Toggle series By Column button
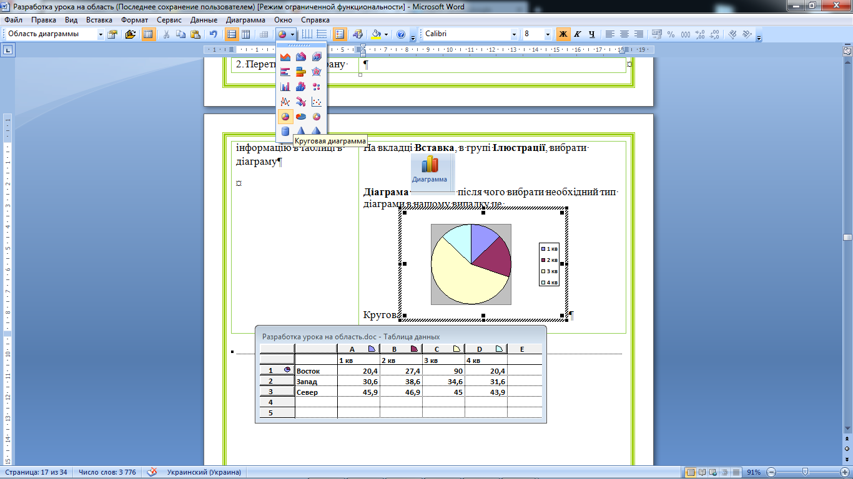 coord(246,34)
